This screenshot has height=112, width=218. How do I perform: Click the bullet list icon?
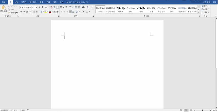[61, 7]
